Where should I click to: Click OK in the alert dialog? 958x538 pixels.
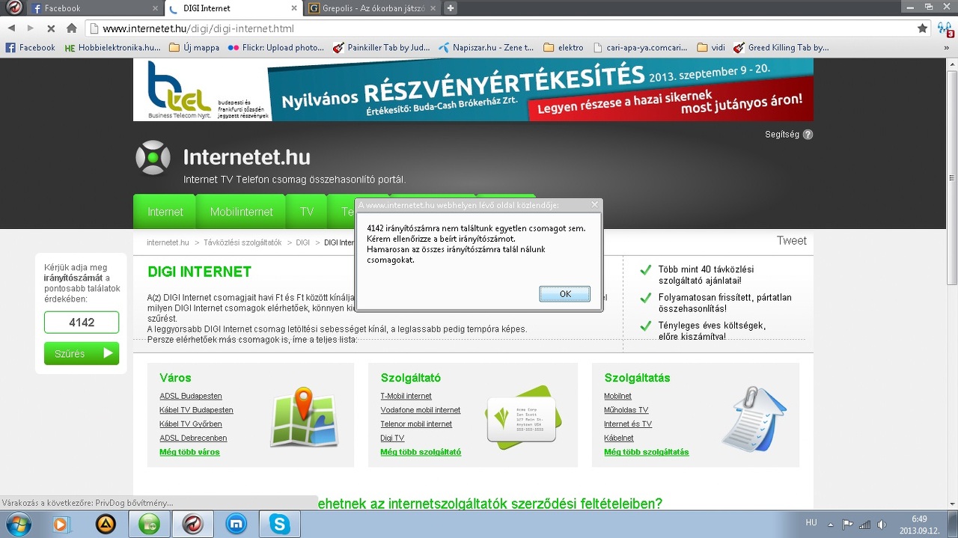[565, 294]
